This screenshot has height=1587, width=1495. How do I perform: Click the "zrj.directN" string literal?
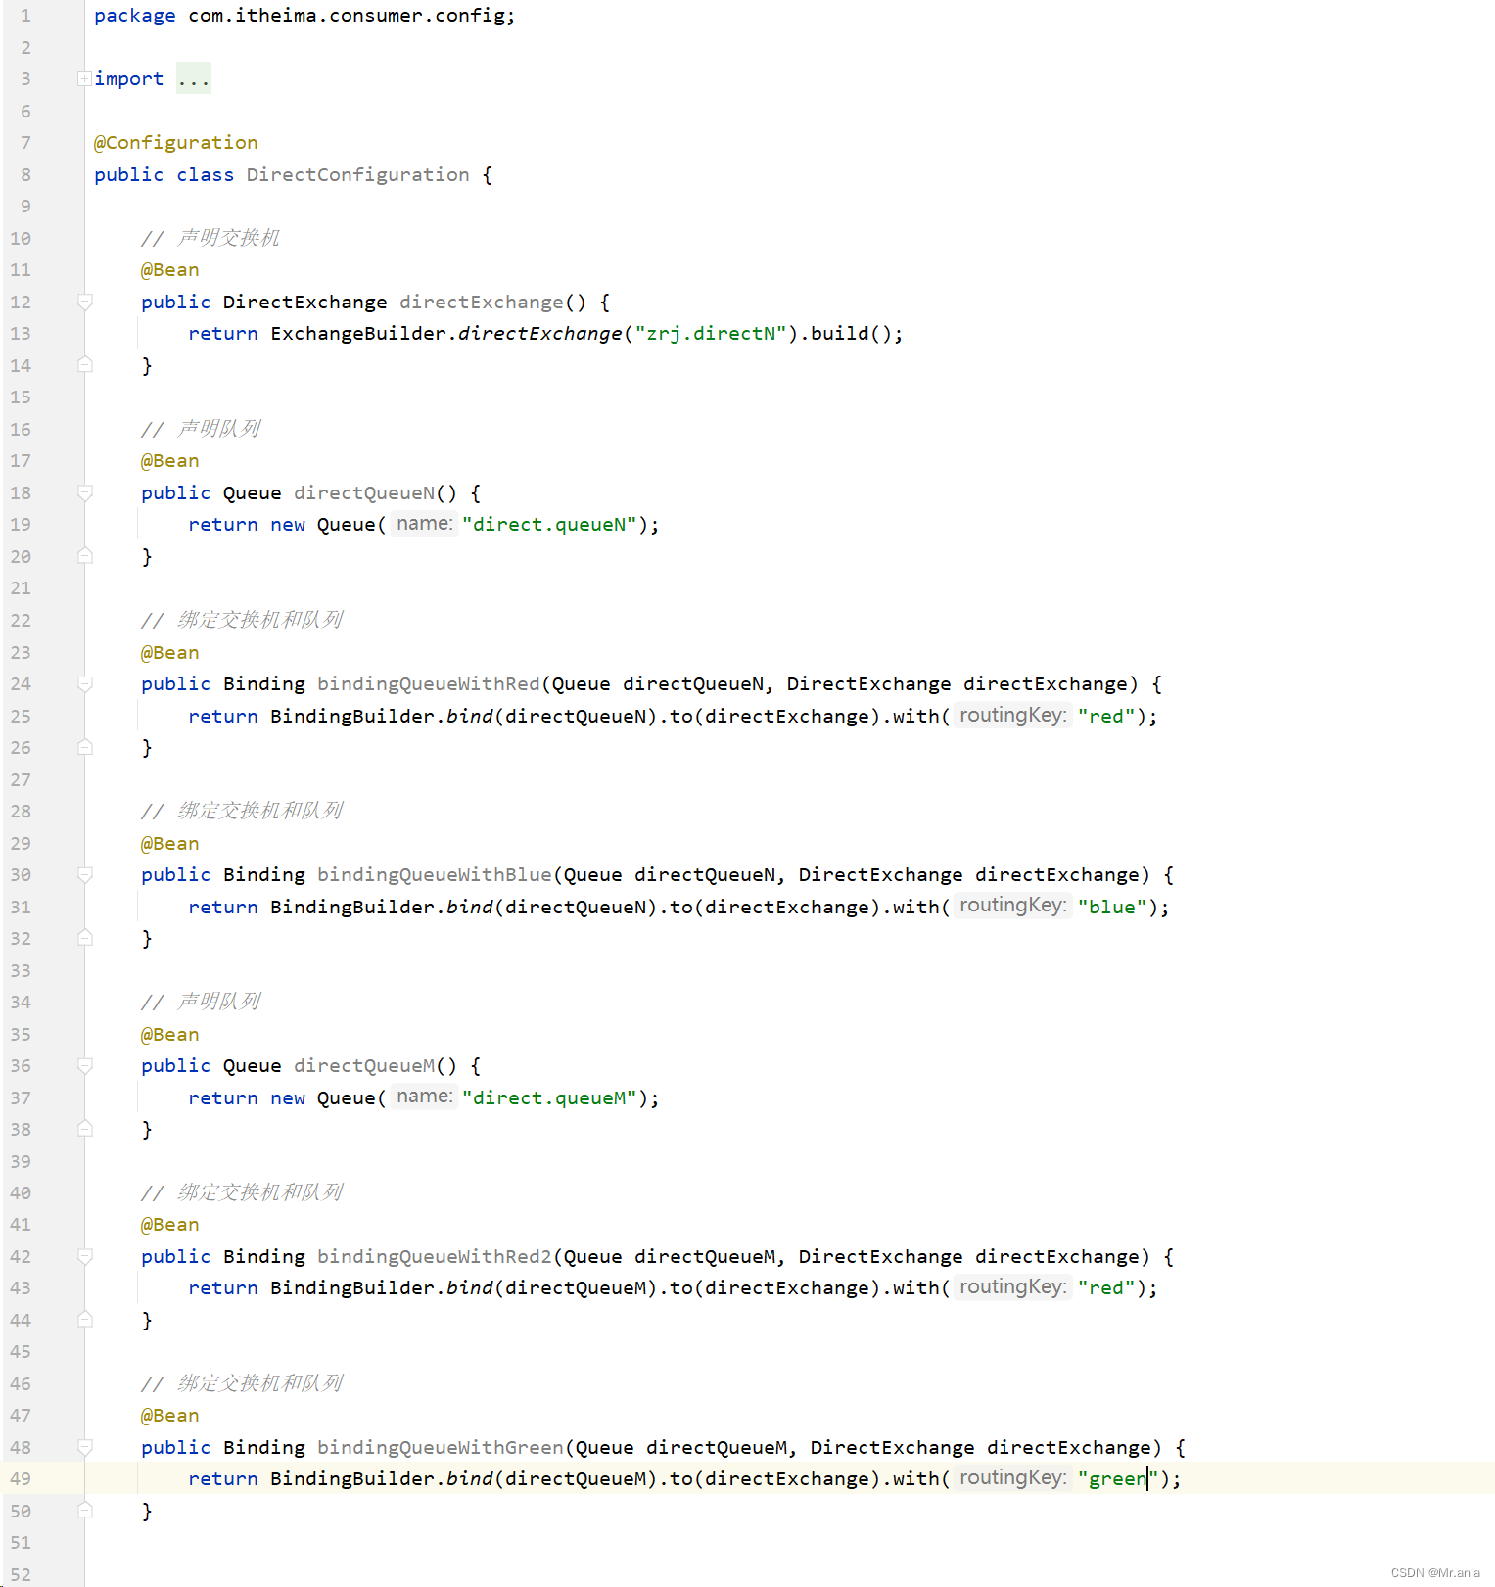coord(712,334)
